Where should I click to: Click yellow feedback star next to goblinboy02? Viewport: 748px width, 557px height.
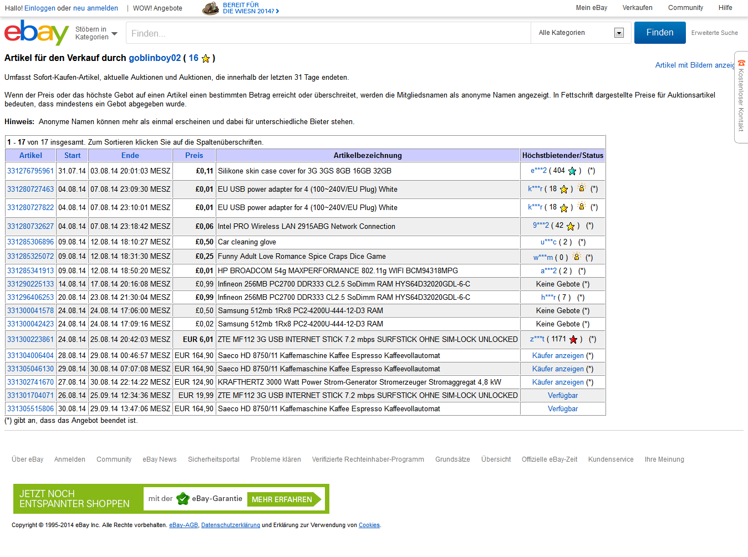(206, 58)
